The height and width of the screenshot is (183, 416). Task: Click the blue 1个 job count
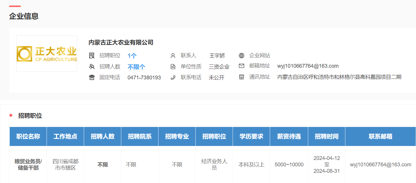(x=132, y=56)
